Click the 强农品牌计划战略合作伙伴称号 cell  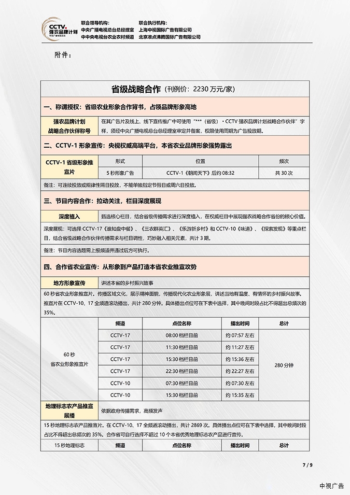(x=70, y=126)
